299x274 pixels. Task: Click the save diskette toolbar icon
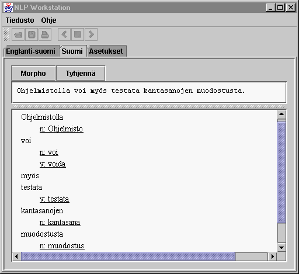[x=32, y=34]
